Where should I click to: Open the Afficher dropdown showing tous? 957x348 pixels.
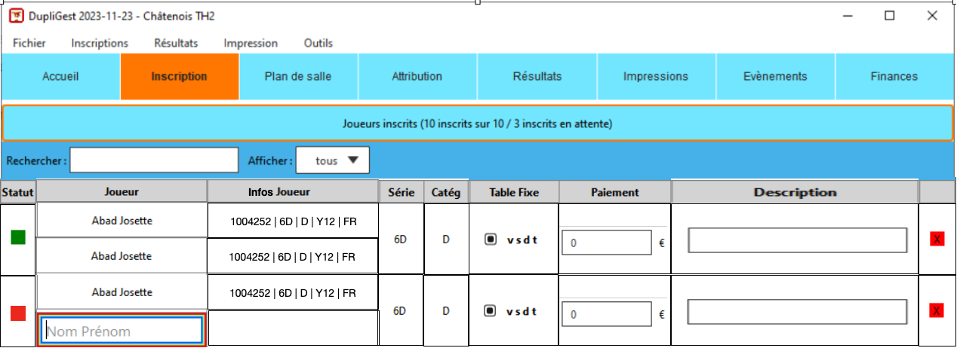tap(332, 160)
